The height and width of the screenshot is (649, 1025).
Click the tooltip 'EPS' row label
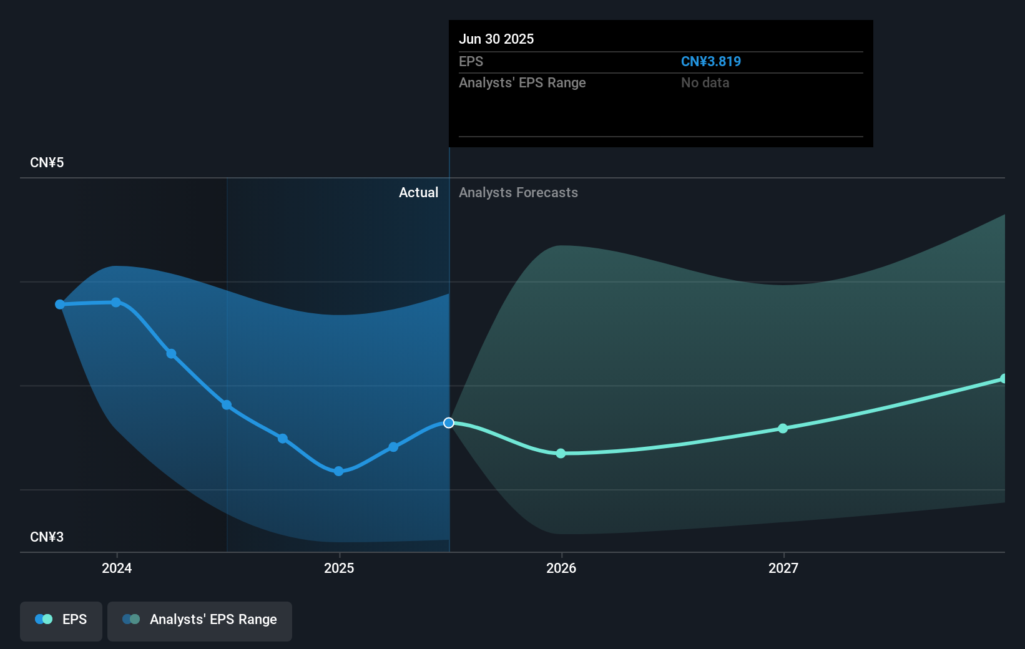tap(471, 62)
